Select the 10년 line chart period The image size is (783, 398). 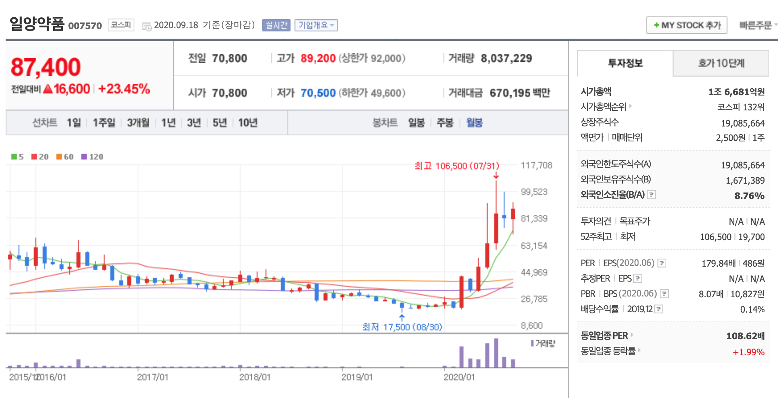click(x=247, y=123)
